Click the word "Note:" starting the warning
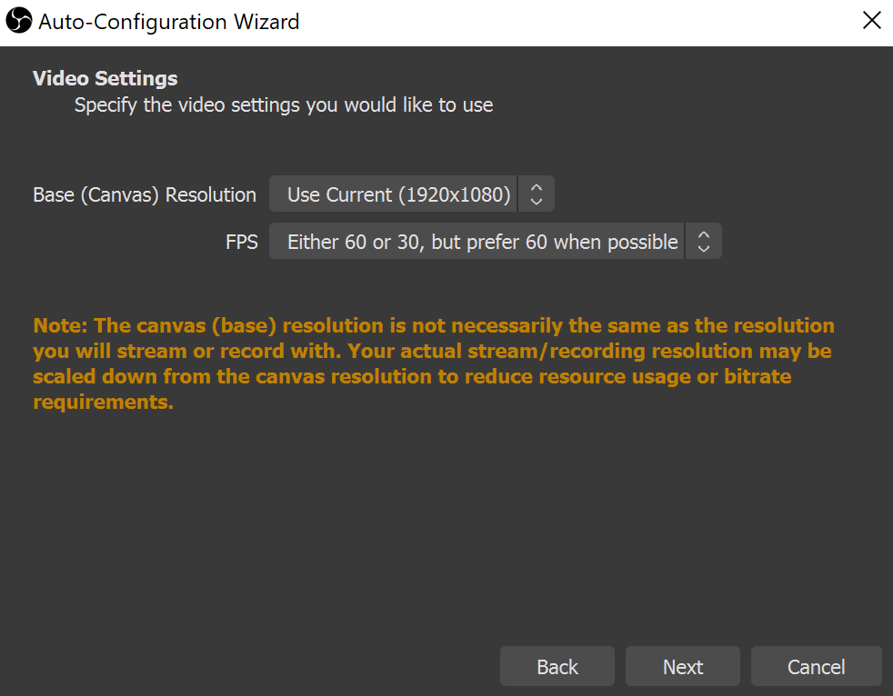 (x=60, y=325)
